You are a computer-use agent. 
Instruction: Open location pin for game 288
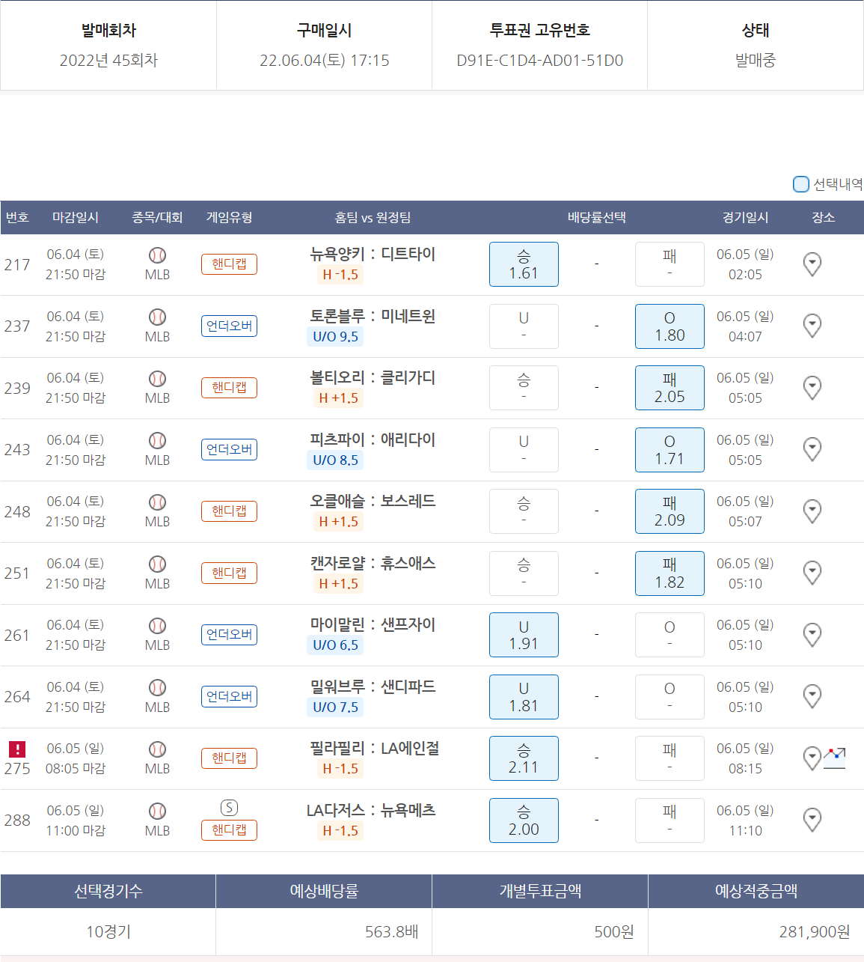(812, 820)
